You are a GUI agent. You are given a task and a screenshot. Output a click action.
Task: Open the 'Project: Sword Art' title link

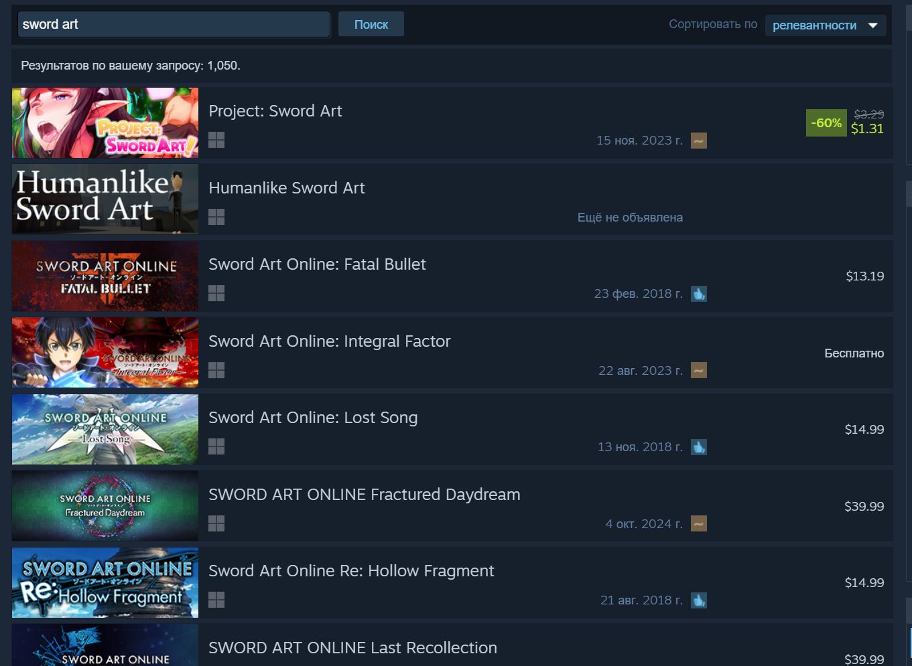(x=275, y=111)
